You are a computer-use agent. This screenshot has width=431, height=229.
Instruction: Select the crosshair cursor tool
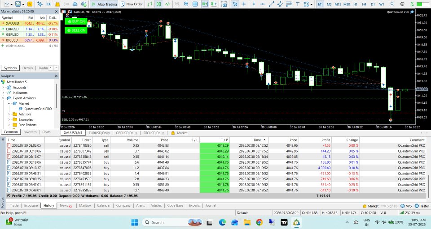coord(243,4)
